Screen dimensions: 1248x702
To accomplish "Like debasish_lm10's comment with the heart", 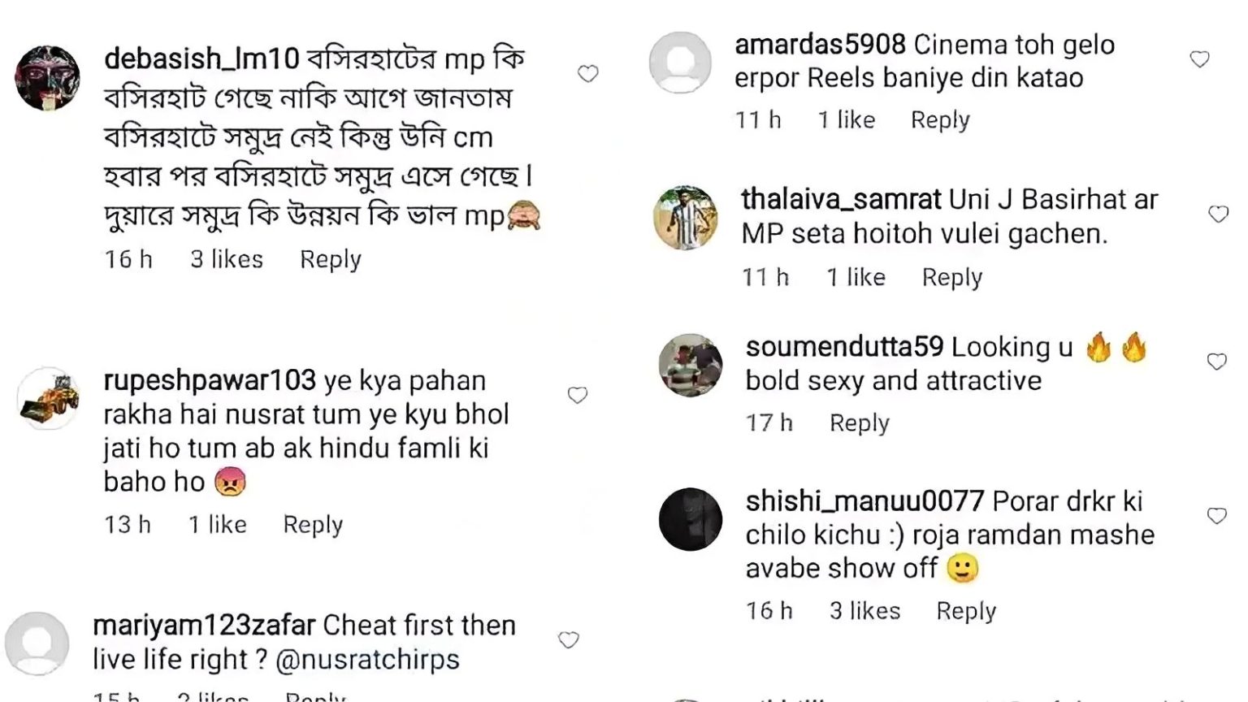I will click(x=587, y=74).
